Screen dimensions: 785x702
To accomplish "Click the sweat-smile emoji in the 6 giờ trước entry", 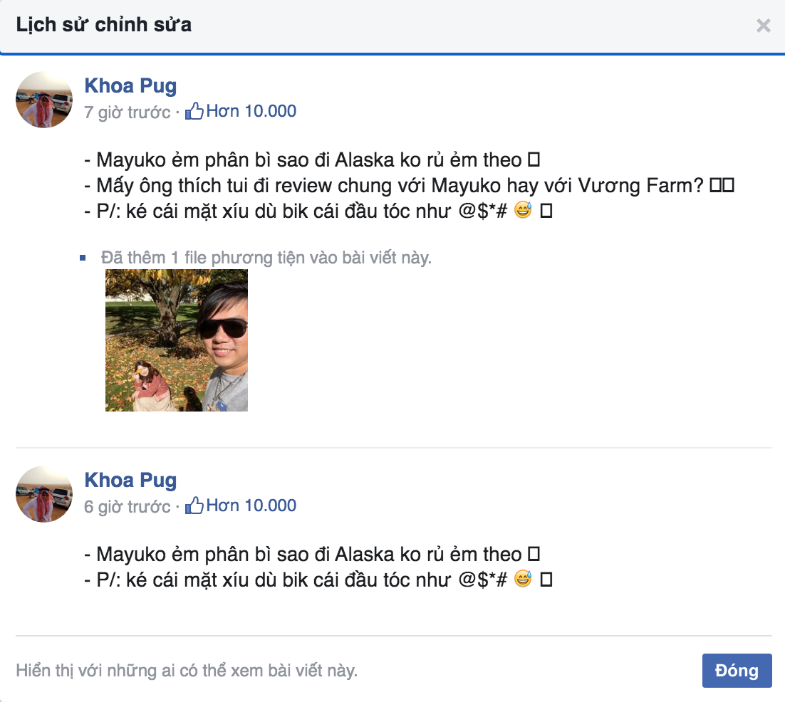I will click(522, 580).
